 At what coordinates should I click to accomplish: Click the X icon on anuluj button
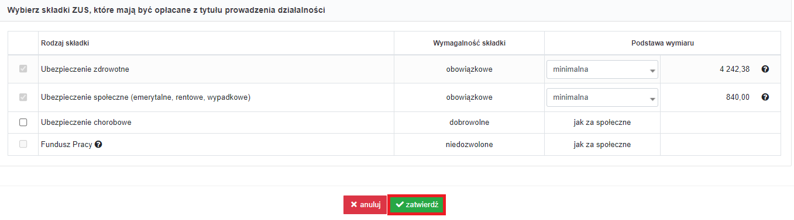[x=354, y=205]
